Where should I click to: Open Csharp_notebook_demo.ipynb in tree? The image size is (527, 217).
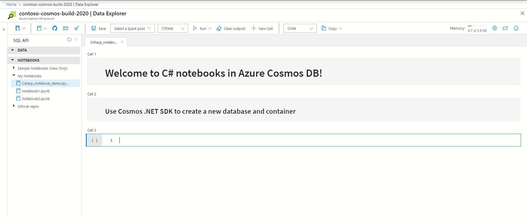(45, 83)
